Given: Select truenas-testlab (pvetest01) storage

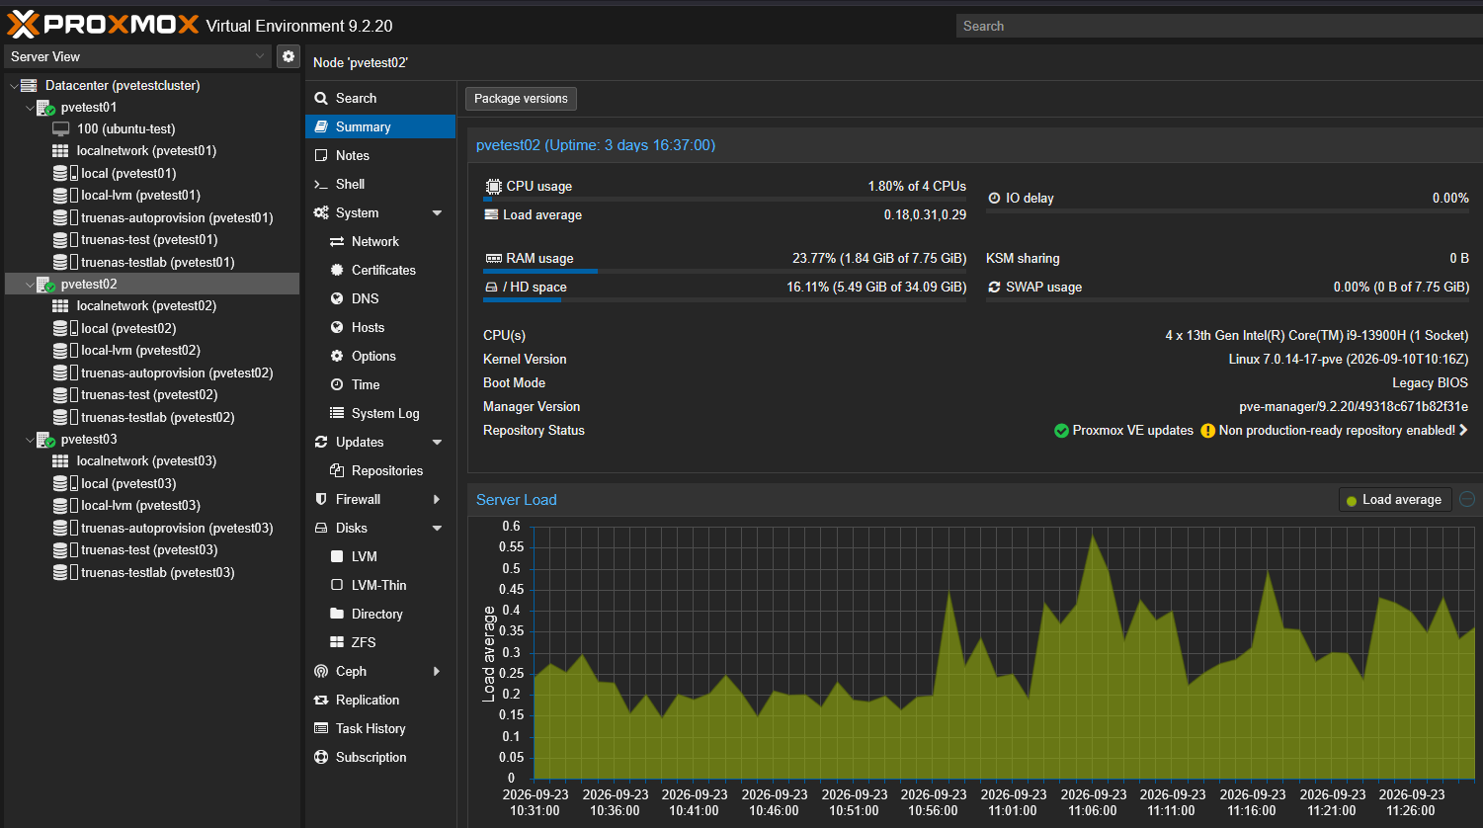Looking at the screenshot, I should [x=152, y=262].
